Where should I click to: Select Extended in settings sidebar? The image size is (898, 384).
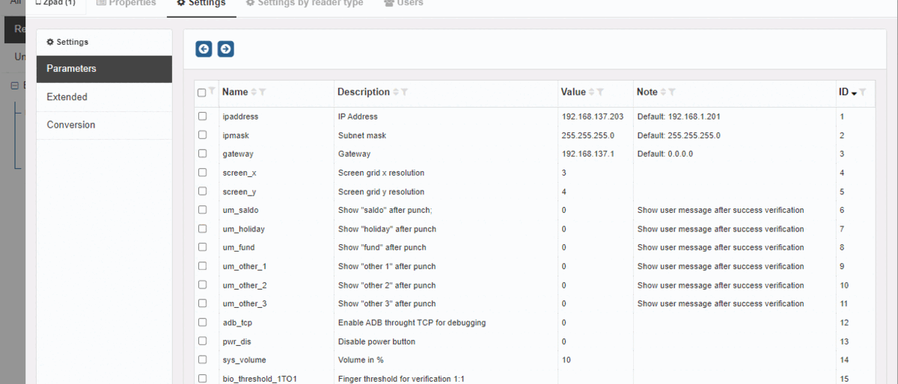[x=104, y=97]
